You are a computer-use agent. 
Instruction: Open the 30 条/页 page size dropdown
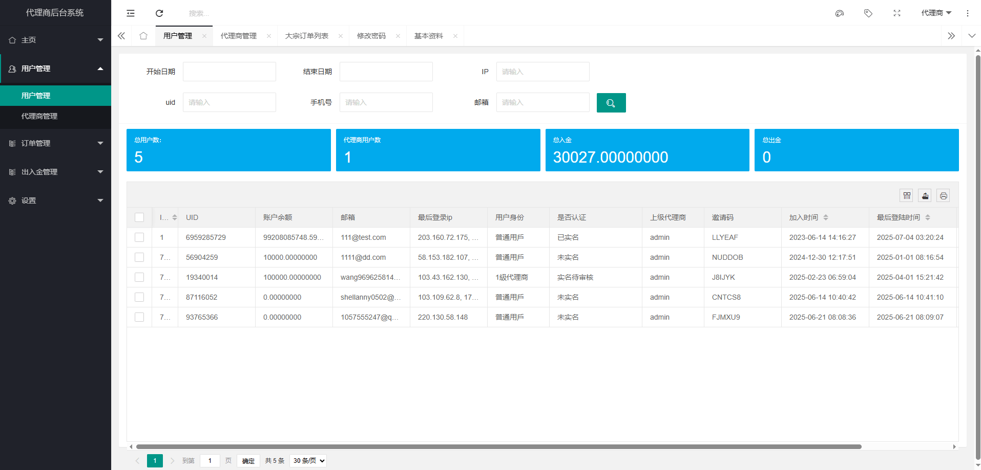[308, 461]
